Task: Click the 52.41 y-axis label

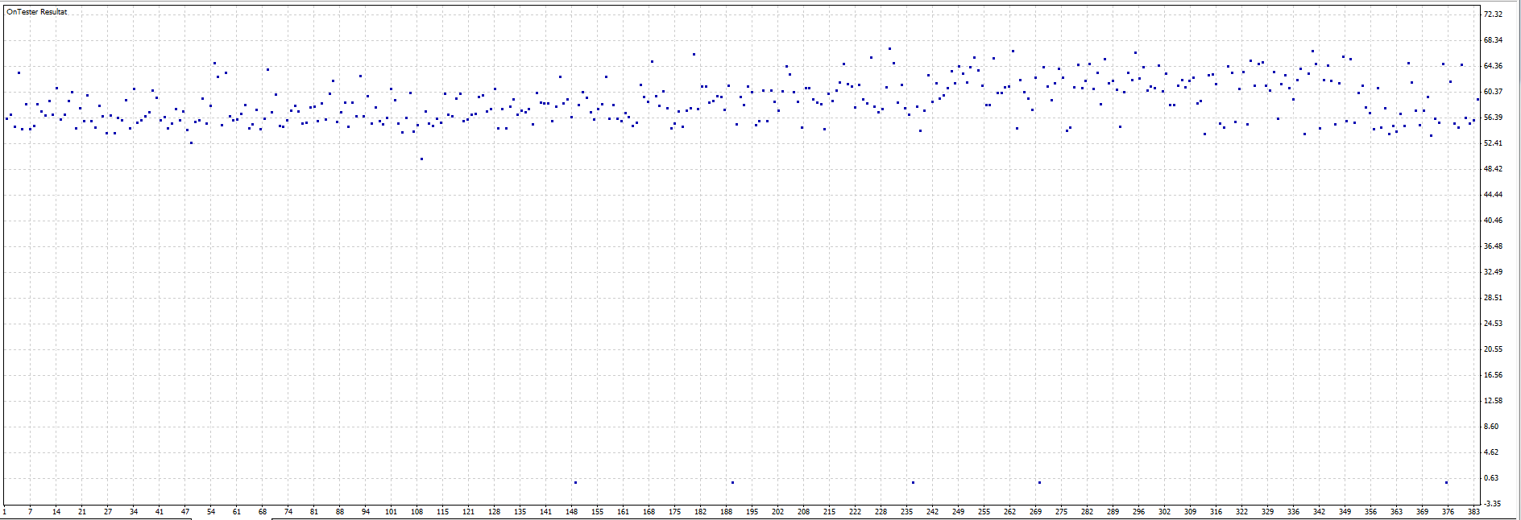Action: pos(1493,143)
